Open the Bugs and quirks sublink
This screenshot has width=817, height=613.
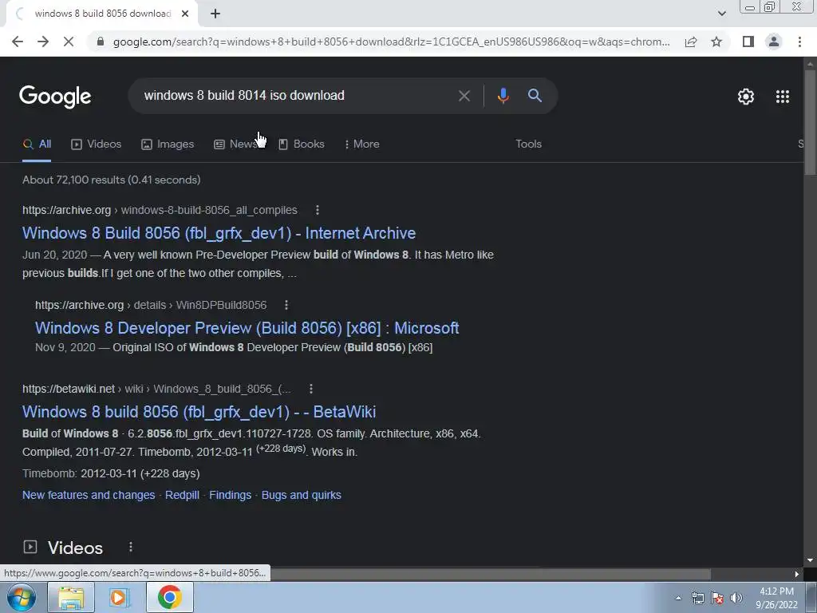pos(301,495)
